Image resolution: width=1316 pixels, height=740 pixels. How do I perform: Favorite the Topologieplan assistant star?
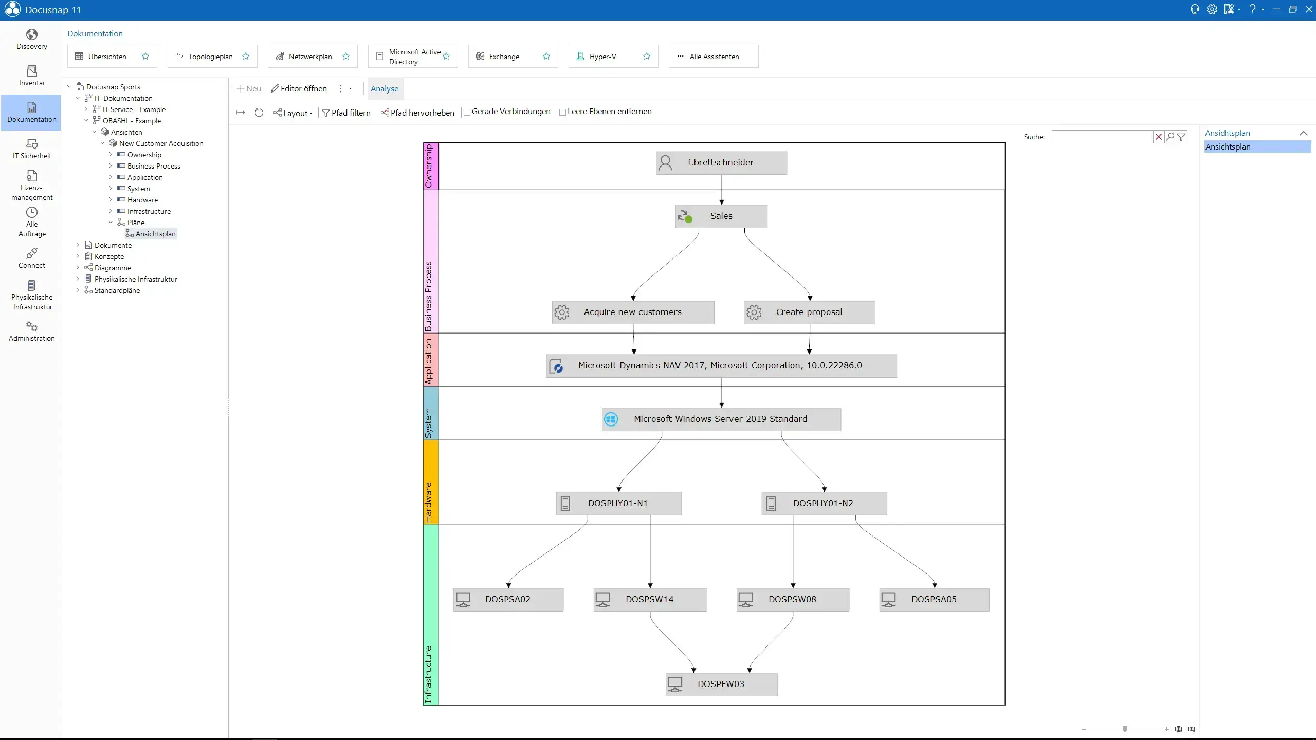click(246, 57)
